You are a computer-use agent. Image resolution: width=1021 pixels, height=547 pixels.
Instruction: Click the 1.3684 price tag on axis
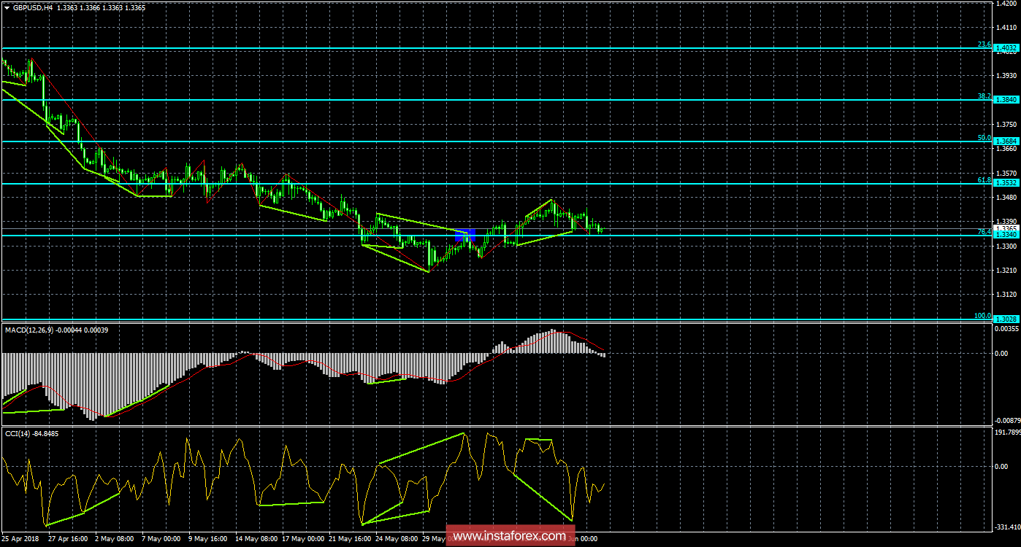click(1006, 141)
